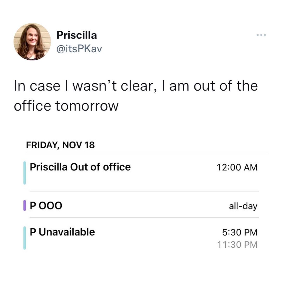
Task: Click the purple color bar beside 'P OOO'
Action: (25, 205)
